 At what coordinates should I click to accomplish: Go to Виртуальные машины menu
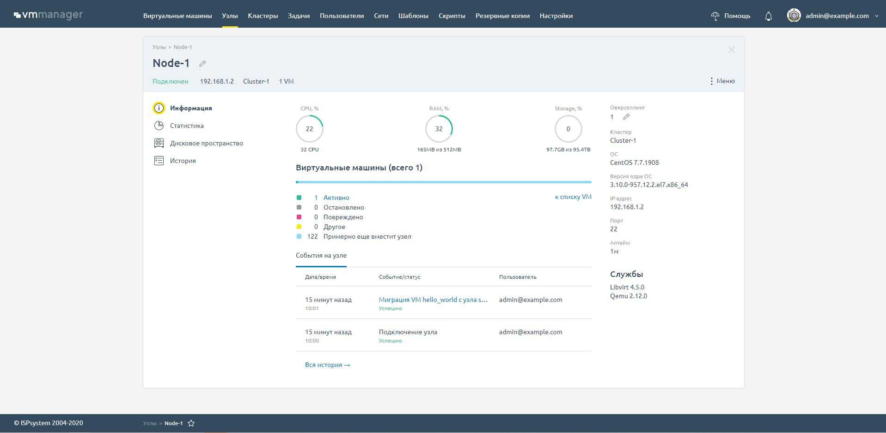point(177,16)
